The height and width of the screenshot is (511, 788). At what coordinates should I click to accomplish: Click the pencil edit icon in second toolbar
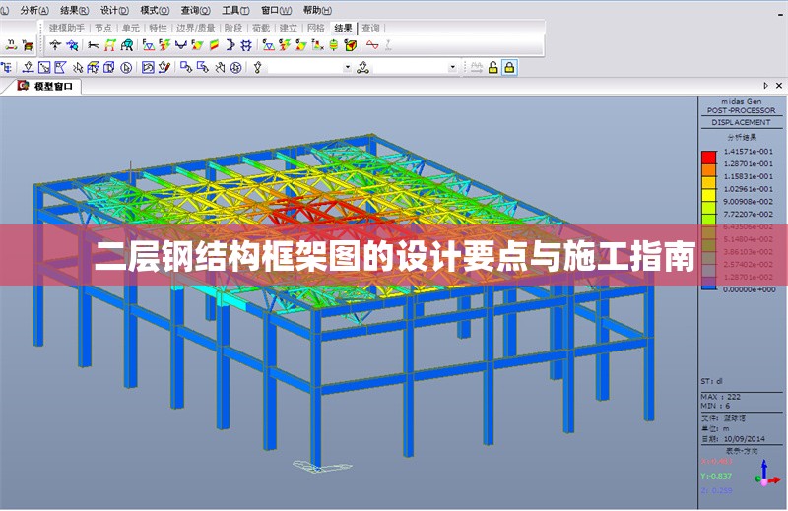tap(163, 68)
